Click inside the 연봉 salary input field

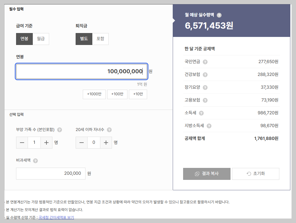click(x=81, y=71)
